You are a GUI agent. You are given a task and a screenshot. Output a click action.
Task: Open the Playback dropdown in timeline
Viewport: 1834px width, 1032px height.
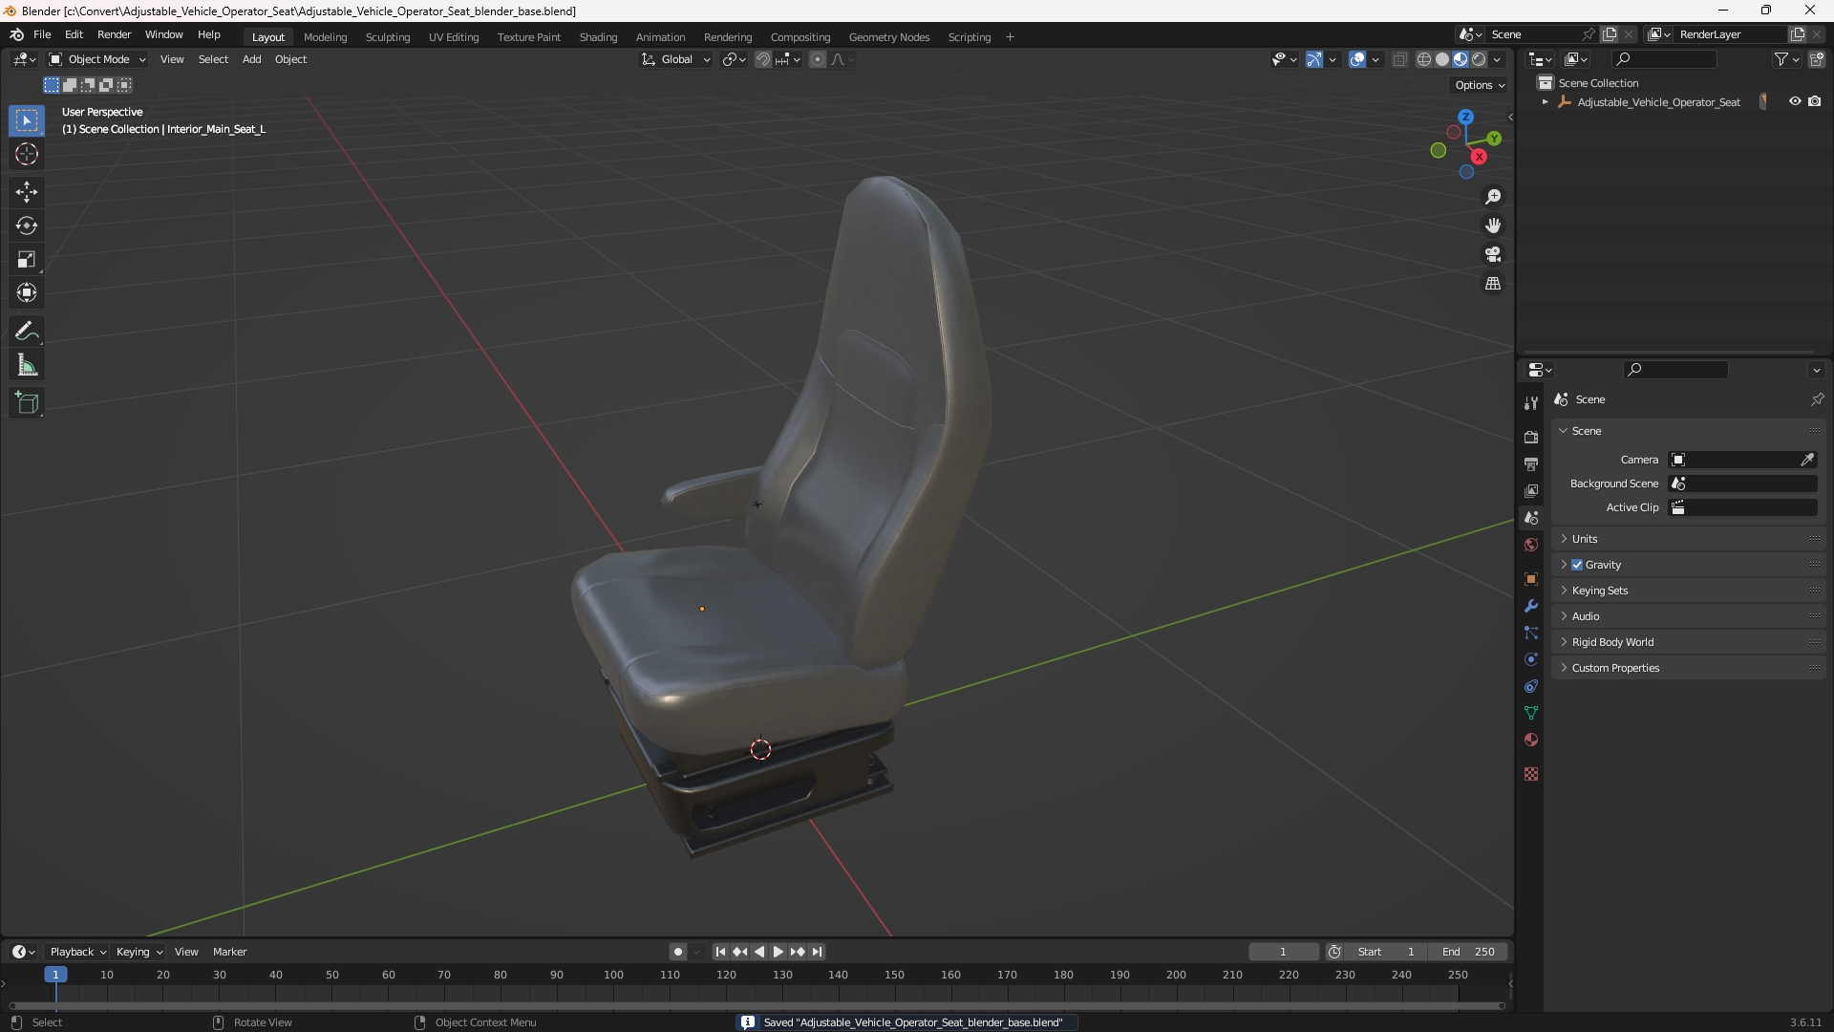click(x=77, y=952)
